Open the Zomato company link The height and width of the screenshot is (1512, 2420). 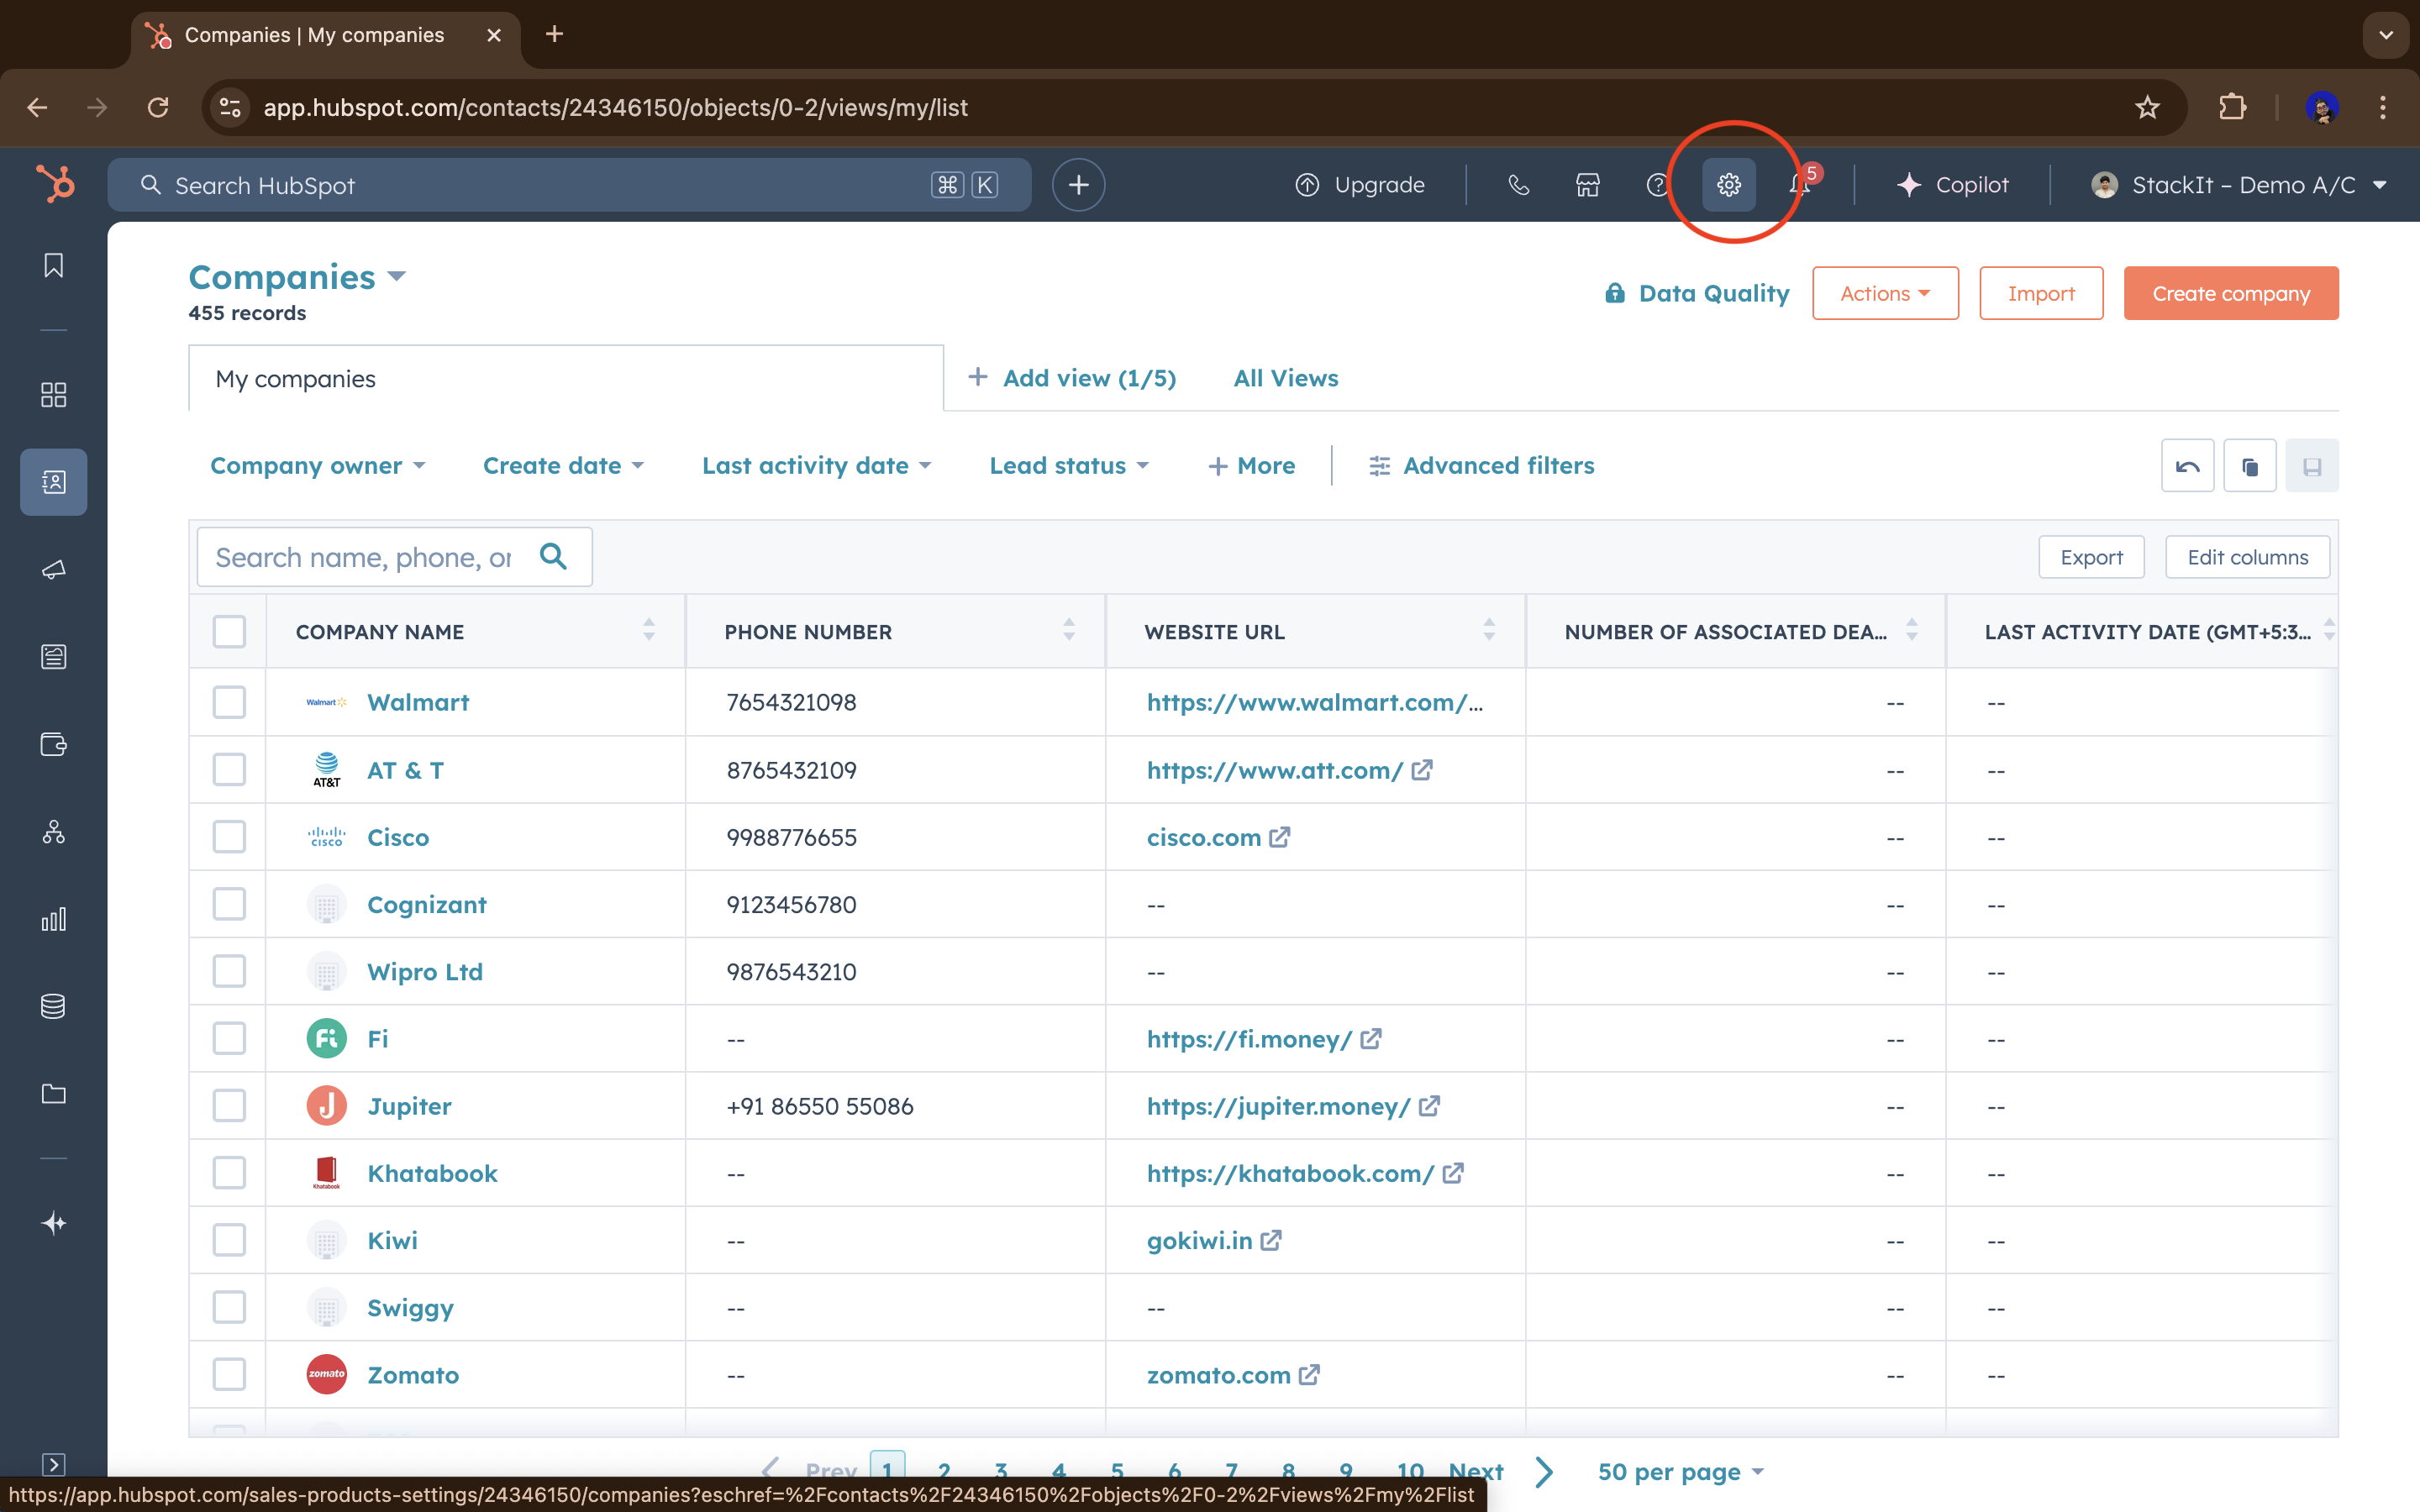[413, 1375]
